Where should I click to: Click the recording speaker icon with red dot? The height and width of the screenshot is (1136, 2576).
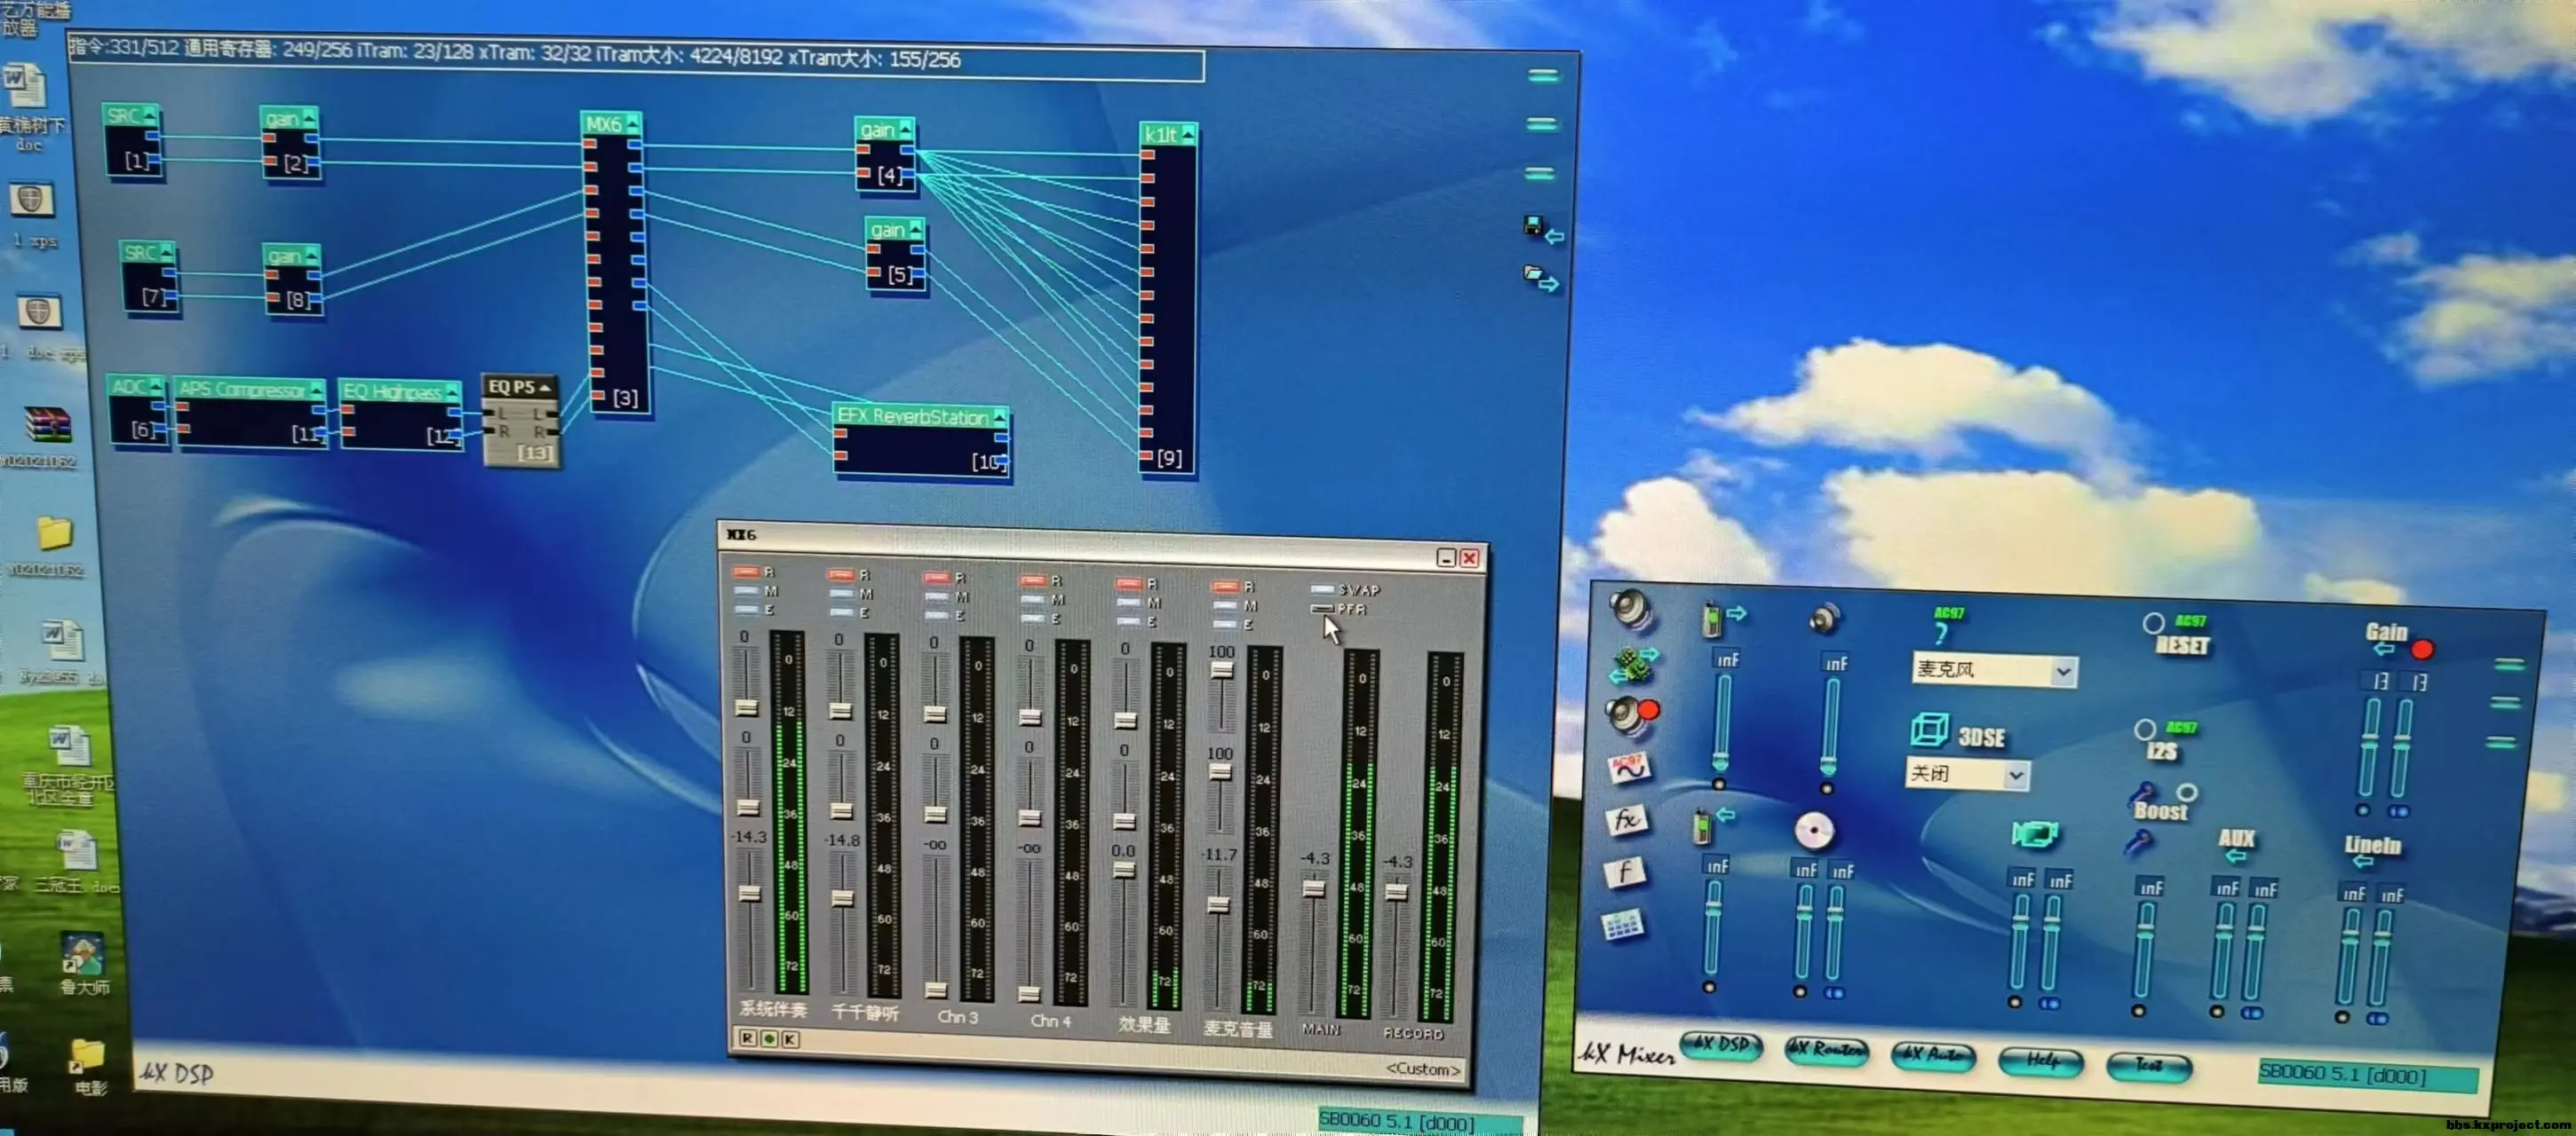pyautogui.click(x=1631, y=714)
